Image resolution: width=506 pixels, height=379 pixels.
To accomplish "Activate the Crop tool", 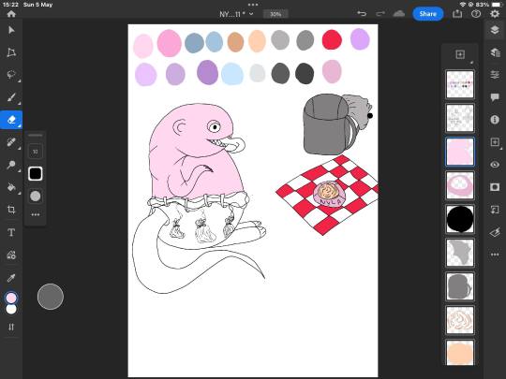I will click(x=11, y=210).
